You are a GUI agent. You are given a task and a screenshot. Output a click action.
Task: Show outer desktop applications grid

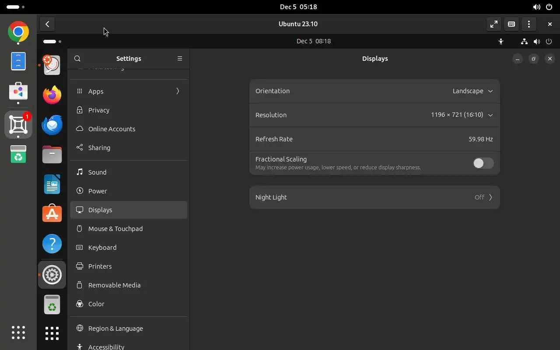18,332
